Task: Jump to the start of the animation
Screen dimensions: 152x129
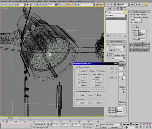Action: tap(124, 124)
